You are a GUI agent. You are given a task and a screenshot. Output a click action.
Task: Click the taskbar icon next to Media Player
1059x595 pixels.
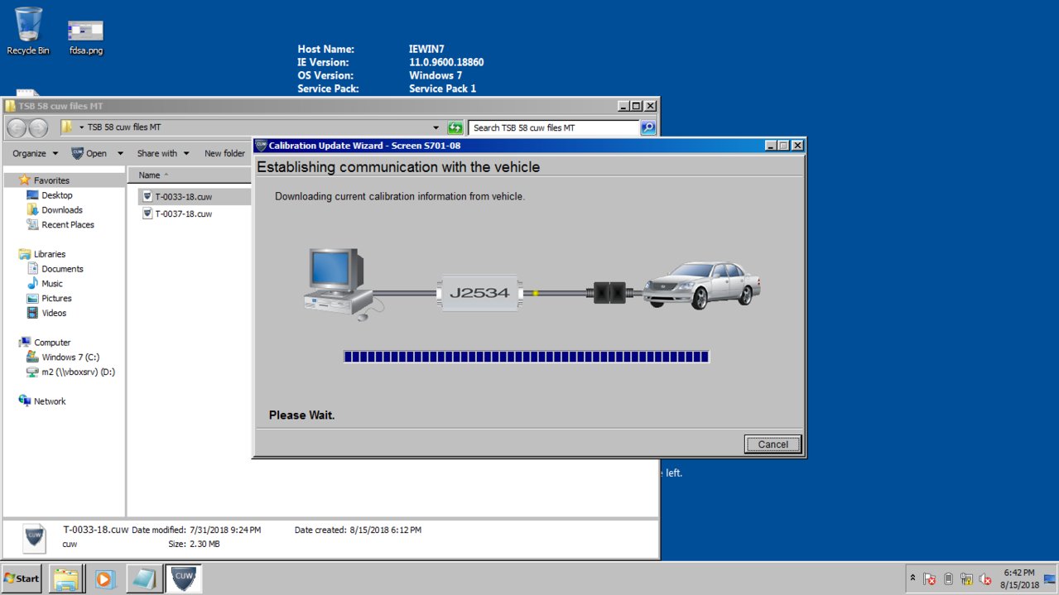pyautogui.click(x=144, y=578)
